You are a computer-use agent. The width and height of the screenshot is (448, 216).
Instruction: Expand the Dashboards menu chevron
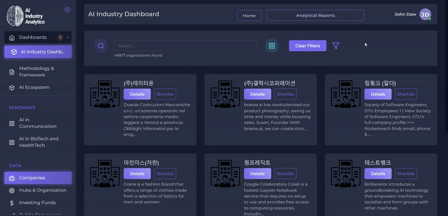[x=68, y=37]
